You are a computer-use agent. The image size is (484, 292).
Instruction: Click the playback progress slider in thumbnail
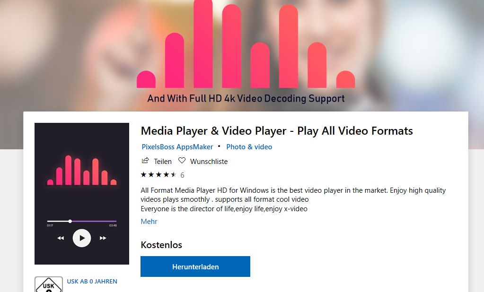[x=82, y=221]
